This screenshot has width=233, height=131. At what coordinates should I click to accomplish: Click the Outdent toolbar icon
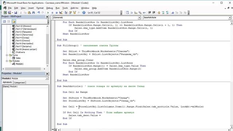[154, 13]
